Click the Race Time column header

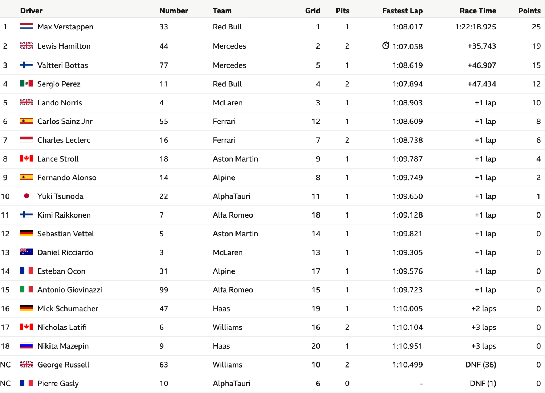[478, 11]
